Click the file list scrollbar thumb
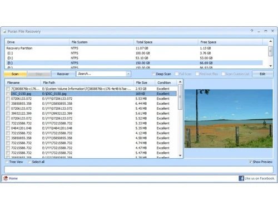The height and width of the screenshot is (209, 278). click(x=180, y=97)
